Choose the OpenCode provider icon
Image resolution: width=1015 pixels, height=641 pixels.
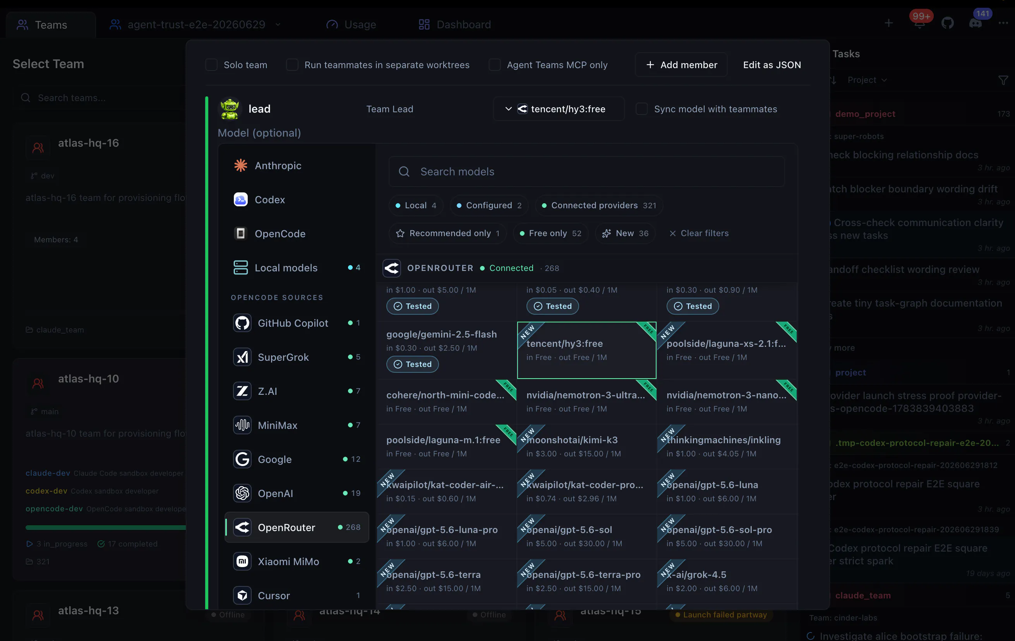coord(241,233)
